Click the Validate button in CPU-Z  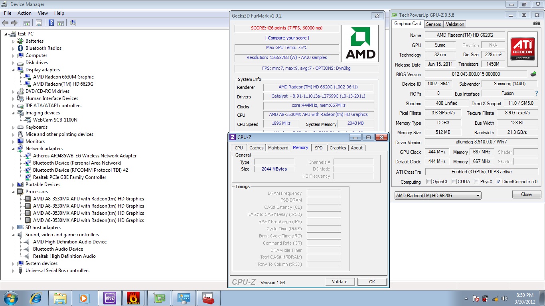[340, 282]
